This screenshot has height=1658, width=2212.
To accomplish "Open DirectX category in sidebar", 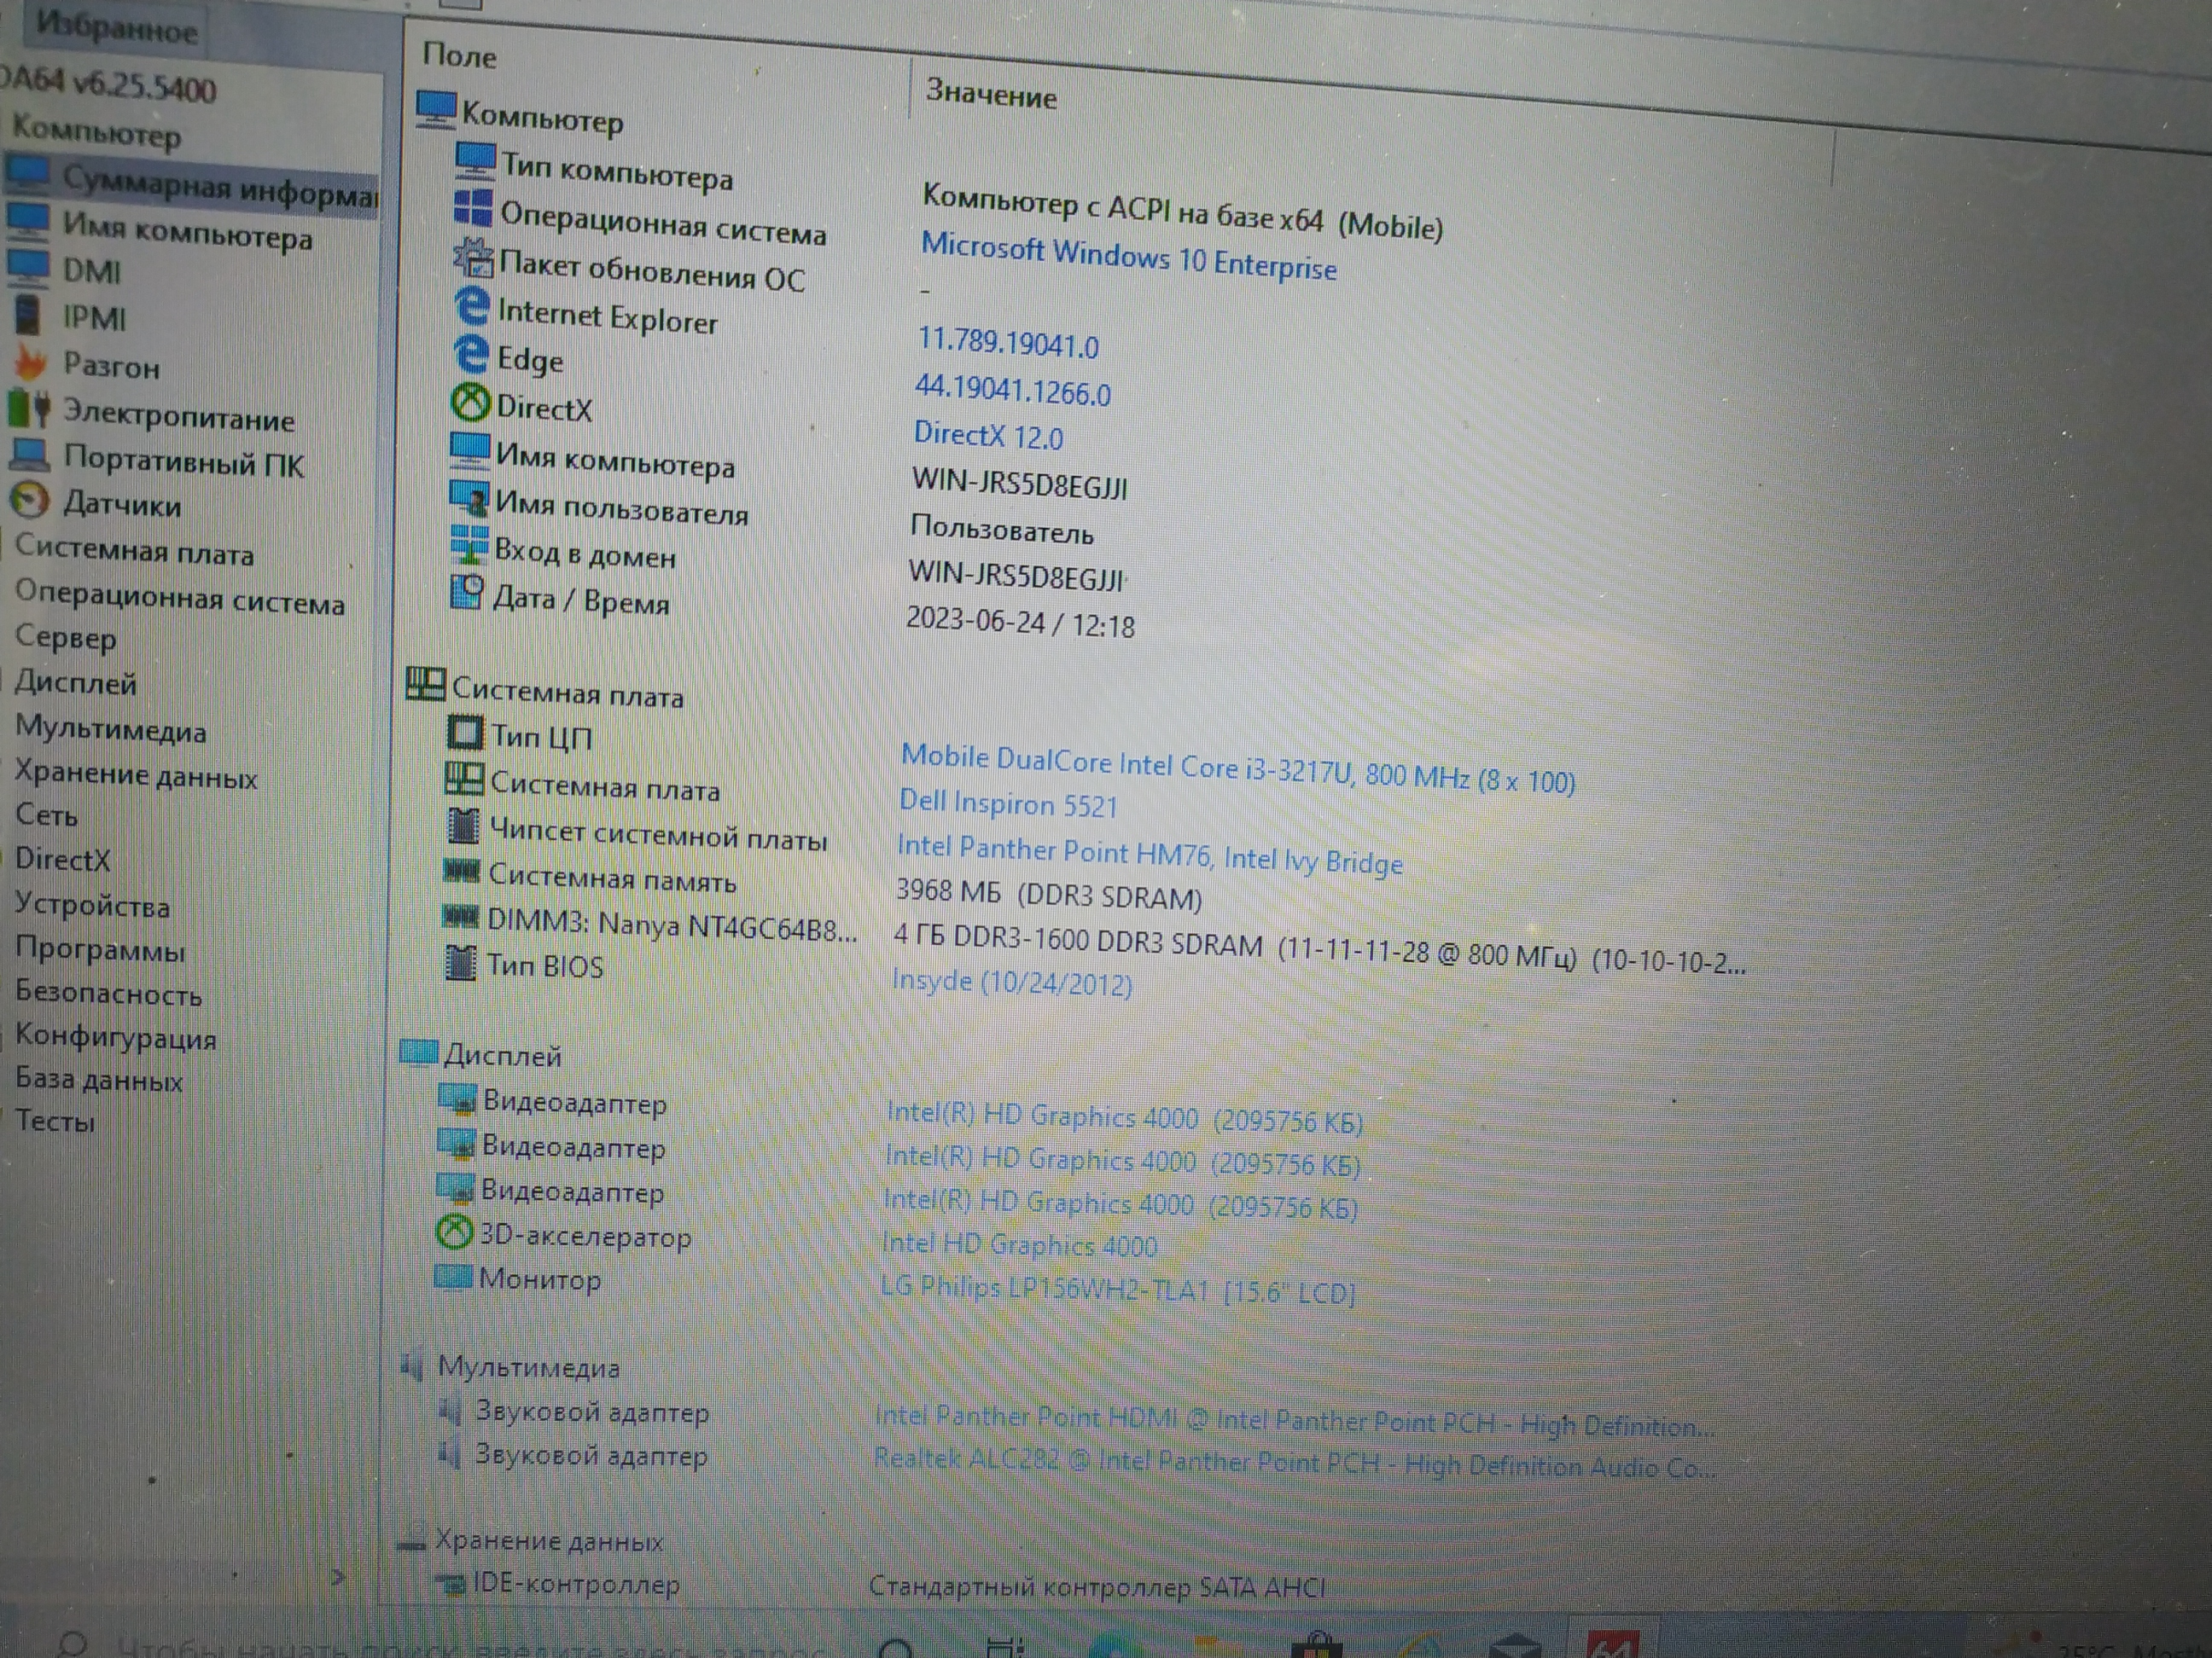I will 62,860.
